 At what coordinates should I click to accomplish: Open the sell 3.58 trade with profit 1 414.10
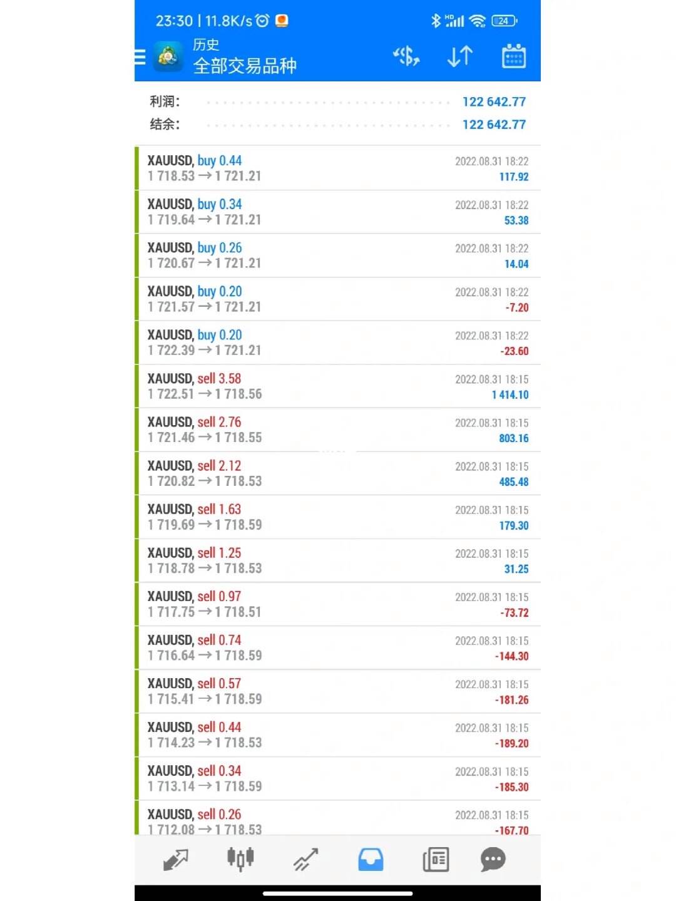click(338, 386)
